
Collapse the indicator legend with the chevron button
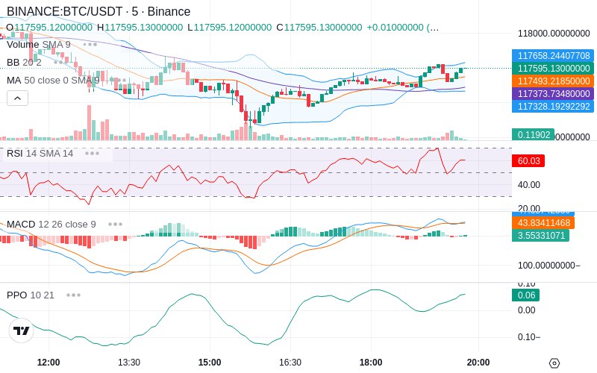pos(17,98)
